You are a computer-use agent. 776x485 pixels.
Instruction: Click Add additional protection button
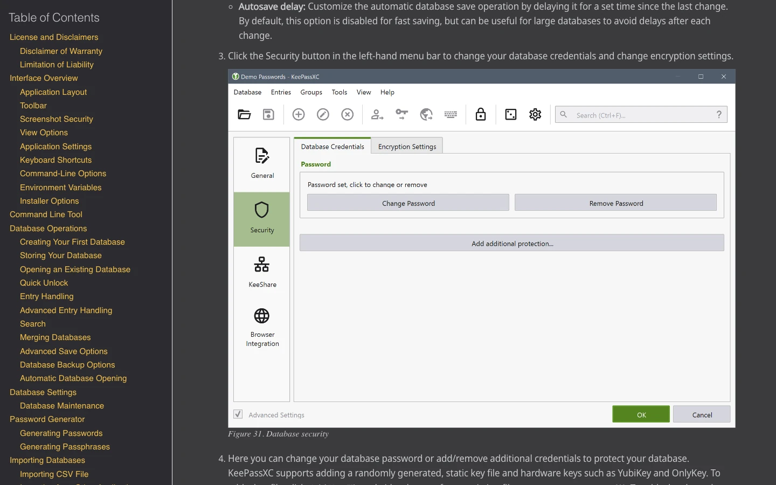tap(512, 243)
